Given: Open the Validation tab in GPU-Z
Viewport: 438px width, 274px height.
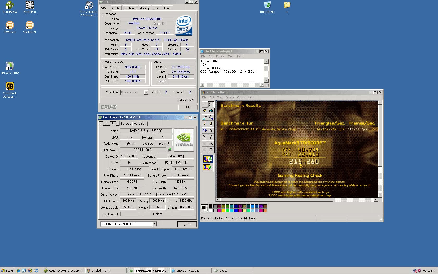Looking at the screenshot, I should click(140, 124).
